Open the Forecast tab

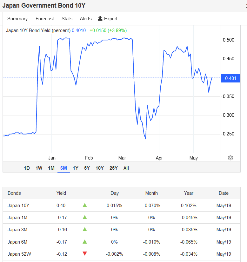click(x=45, y=18)
